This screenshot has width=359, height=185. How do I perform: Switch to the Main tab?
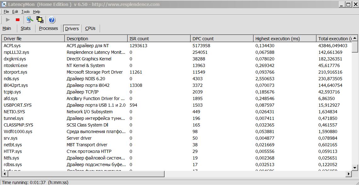click(7, 28)
